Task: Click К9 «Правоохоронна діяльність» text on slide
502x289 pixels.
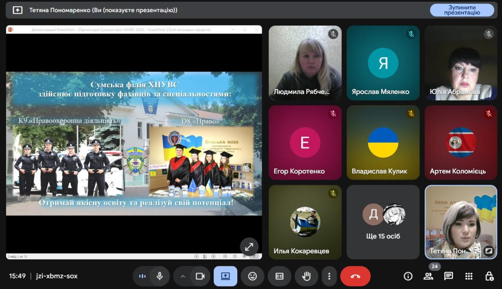Action: pyautogui.click(x=69, y=121)
